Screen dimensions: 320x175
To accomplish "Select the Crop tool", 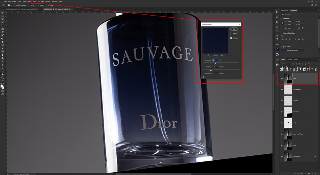I will click(3, 26).
